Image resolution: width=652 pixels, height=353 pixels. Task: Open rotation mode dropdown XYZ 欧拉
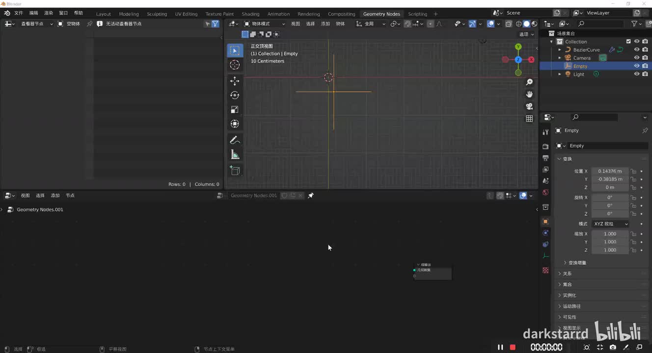610,224
